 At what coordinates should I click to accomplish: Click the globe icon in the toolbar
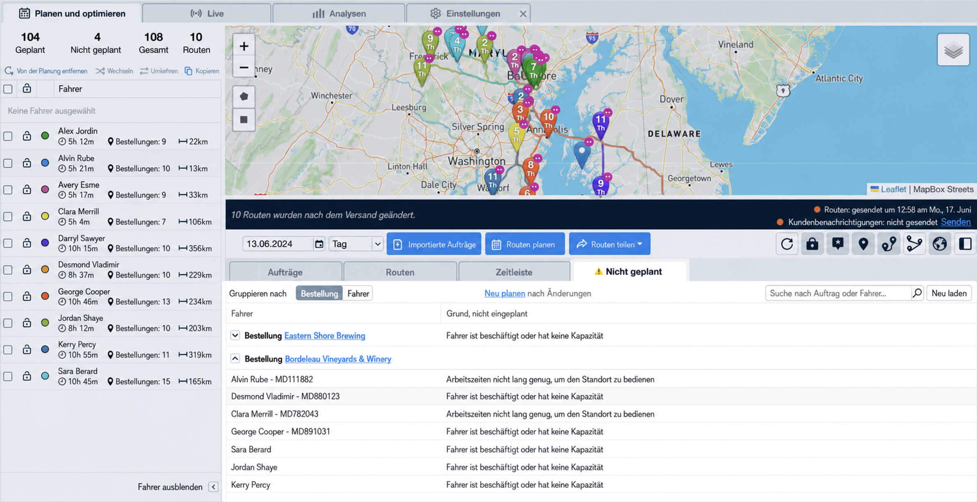tap(940, 244)
